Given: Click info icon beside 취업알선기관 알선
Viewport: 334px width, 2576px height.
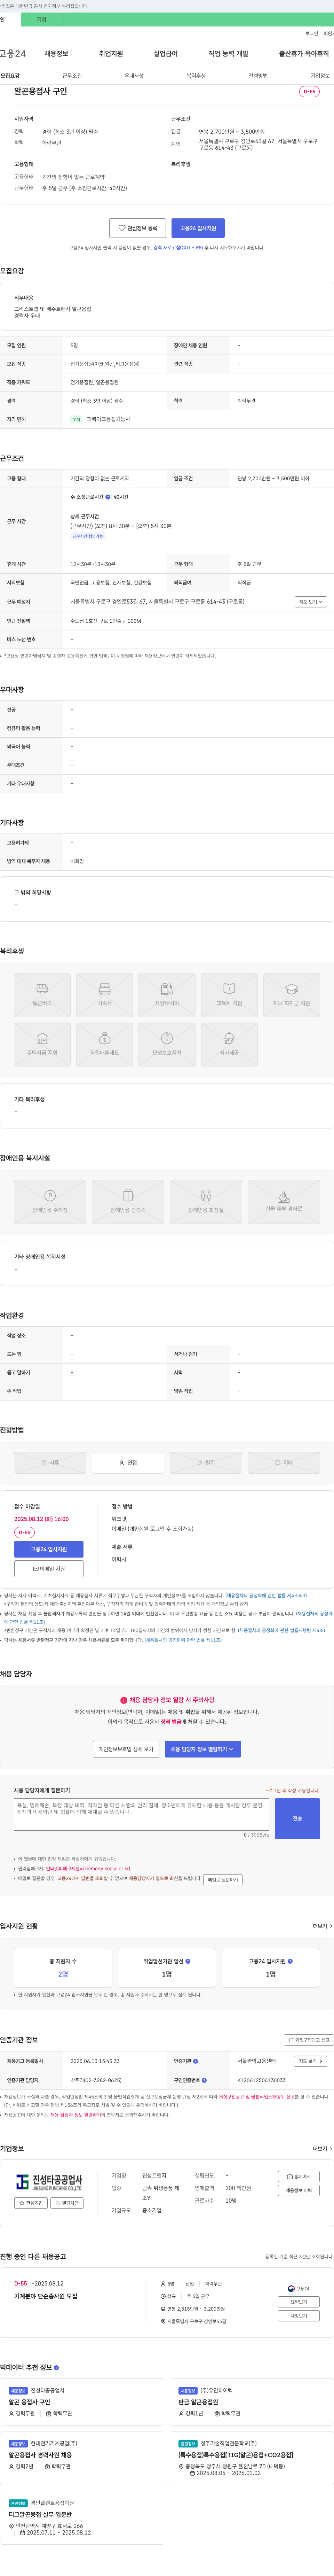Looking at the screenshot, I should (x=188, y=1961).
